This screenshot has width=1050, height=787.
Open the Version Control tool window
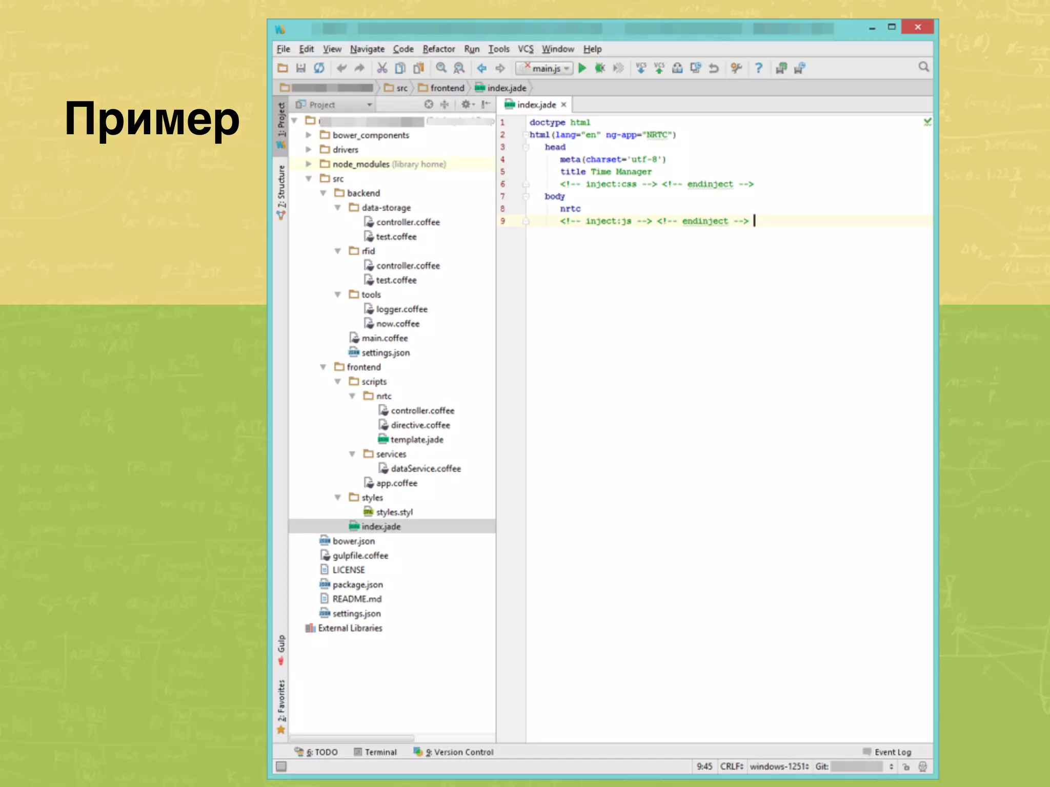(x=454, y=752)
